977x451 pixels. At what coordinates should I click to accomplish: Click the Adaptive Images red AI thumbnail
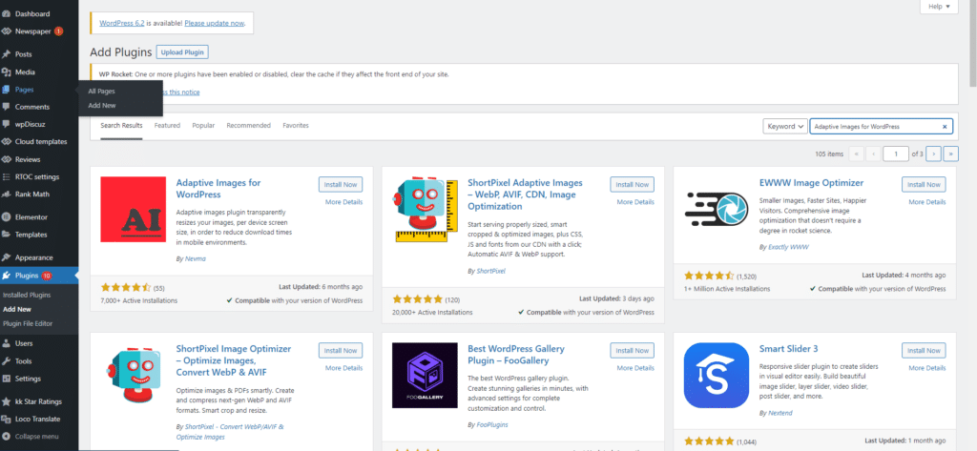tap(133, 209)
